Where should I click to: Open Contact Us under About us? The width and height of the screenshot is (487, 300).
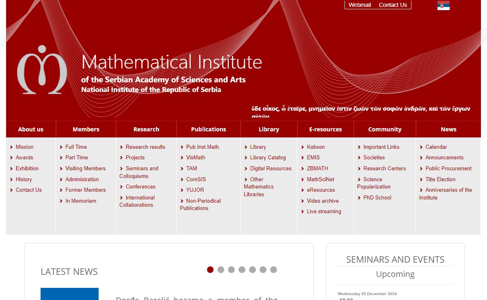pos(28,190)
